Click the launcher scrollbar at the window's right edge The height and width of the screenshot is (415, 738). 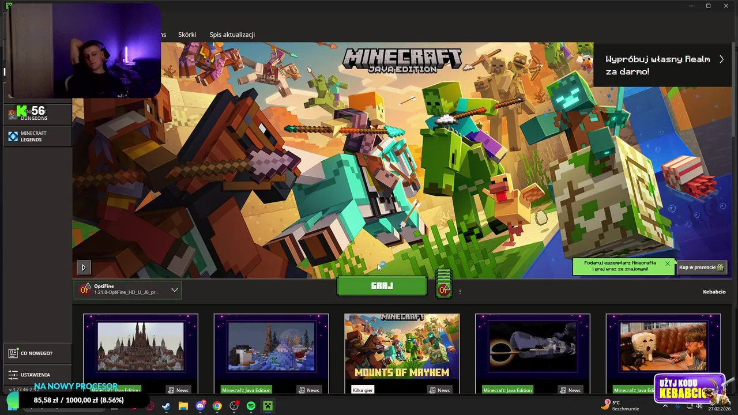pyautogui.click(x=735, y=89)
